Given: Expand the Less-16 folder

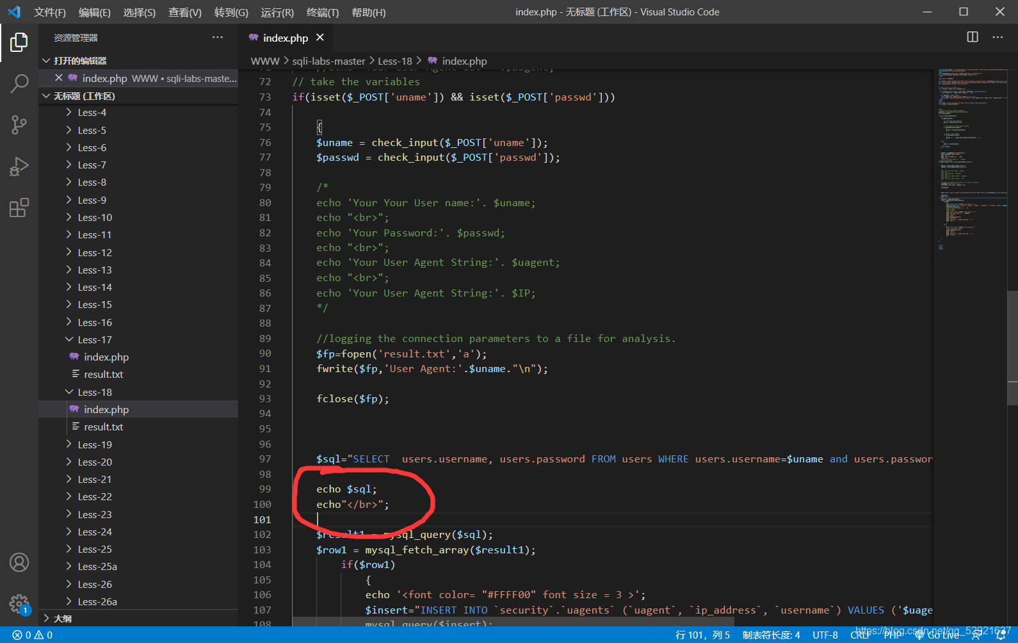Looking at the screenshot, I should (138, 323).
